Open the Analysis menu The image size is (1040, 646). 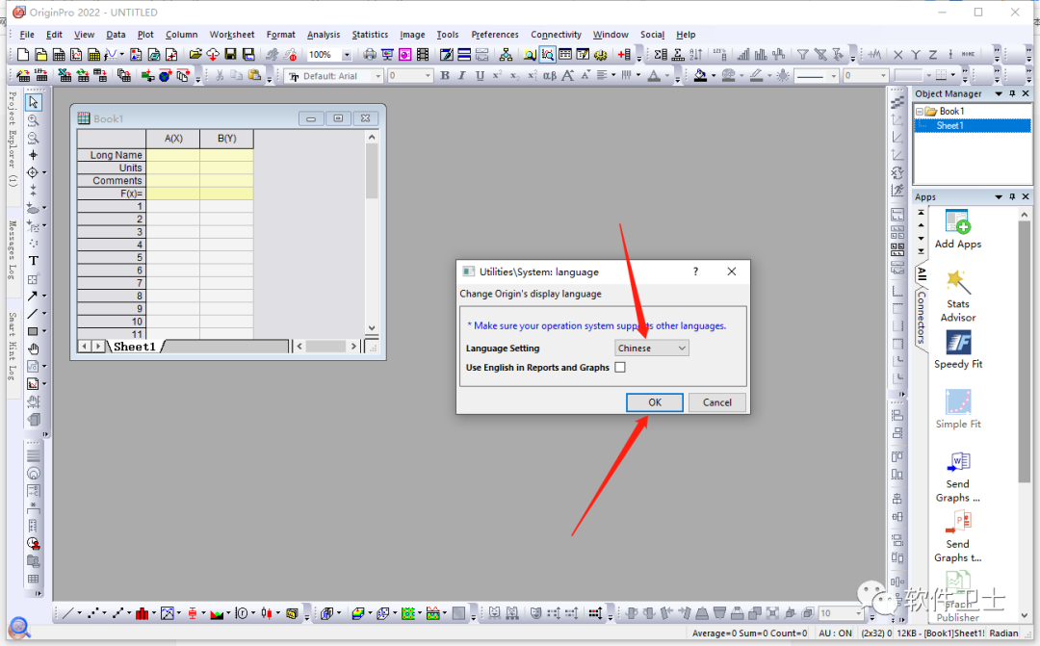tap(324, 35)
